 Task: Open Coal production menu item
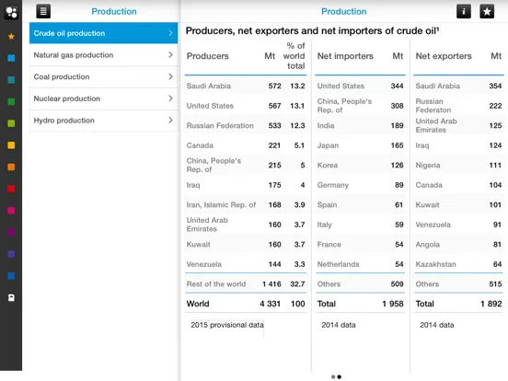pyautogui.click(x=103, y=76)
